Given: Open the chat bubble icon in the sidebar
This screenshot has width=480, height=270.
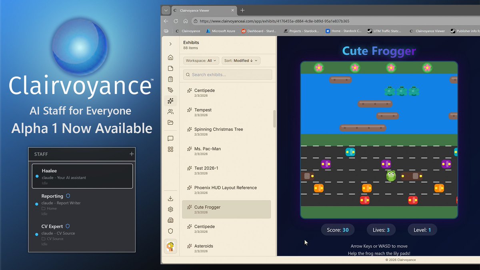Looking at the screenshot, I should click(170, 138).
